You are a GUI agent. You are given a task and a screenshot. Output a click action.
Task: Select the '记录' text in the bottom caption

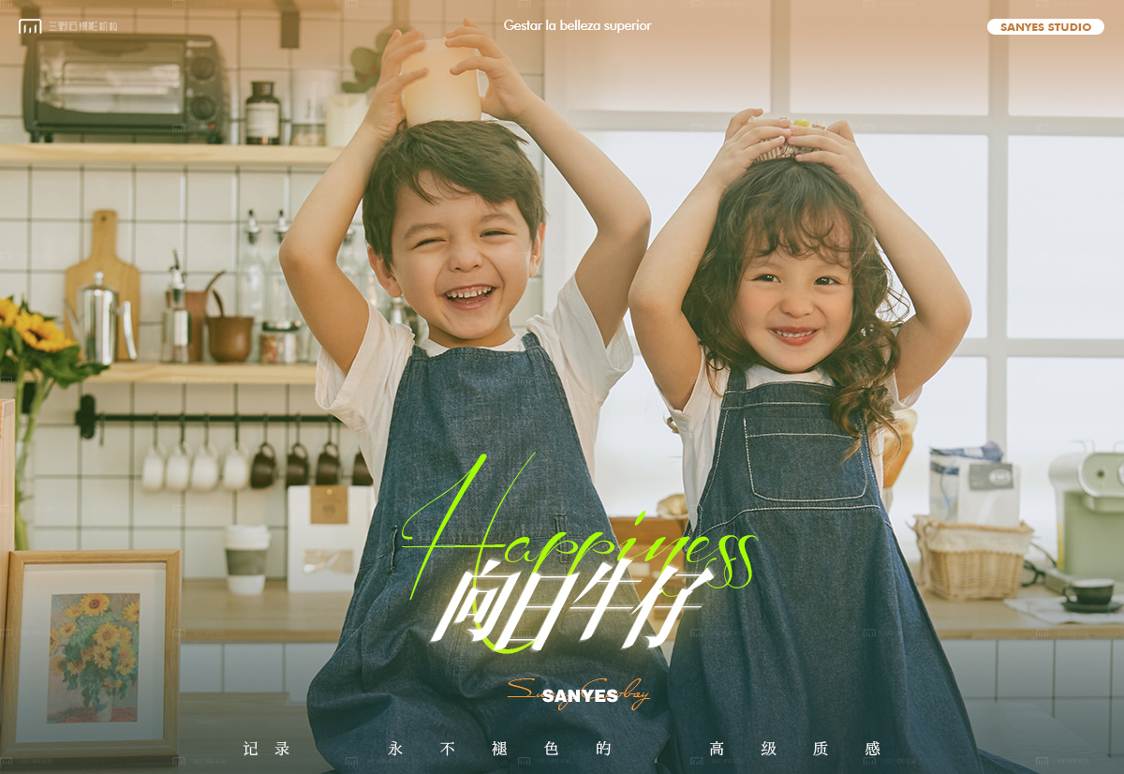pos(266,749)
